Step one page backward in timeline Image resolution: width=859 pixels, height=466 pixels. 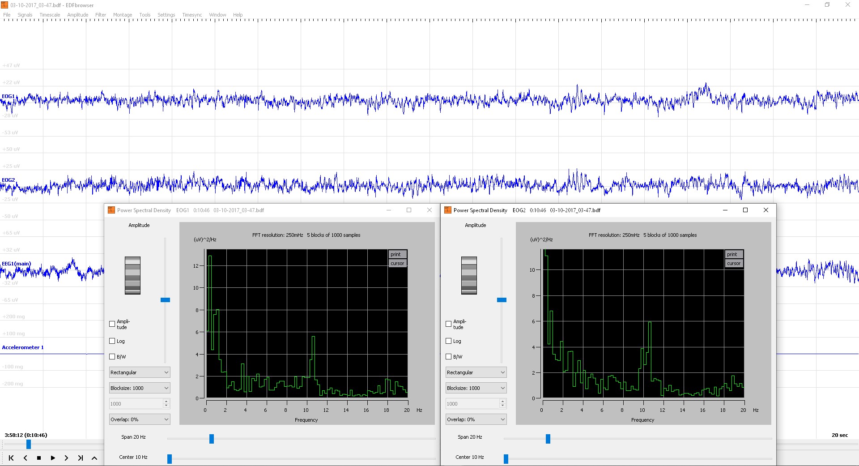pos(25,458)
